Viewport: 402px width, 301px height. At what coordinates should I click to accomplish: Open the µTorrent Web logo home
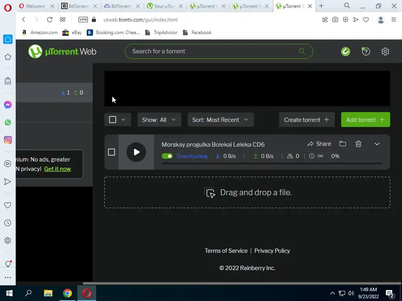(x=62, y=51)
